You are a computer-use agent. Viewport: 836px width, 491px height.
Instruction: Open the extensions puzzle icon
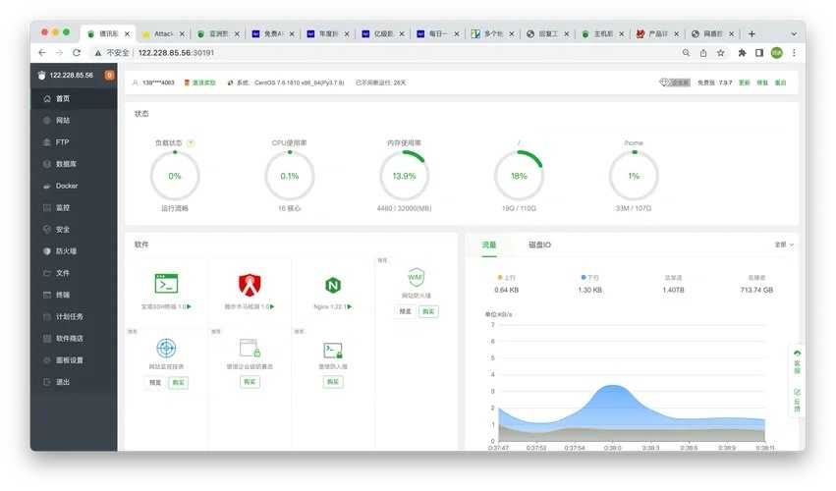pyautogui.click(x=742, y=53)
